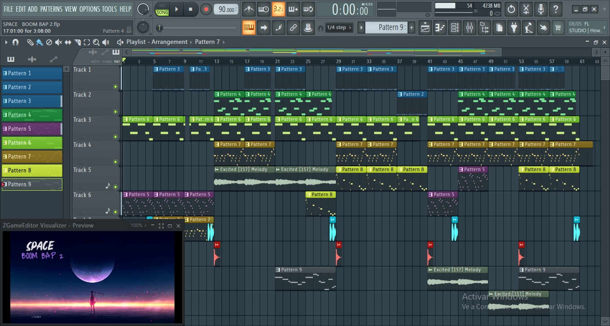Open tempo tapper icon

click(529, 28)
